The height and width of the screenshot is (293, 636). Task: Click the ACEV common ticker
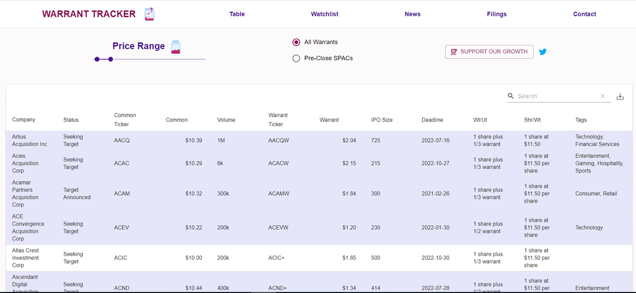click(x=121, y=227)
